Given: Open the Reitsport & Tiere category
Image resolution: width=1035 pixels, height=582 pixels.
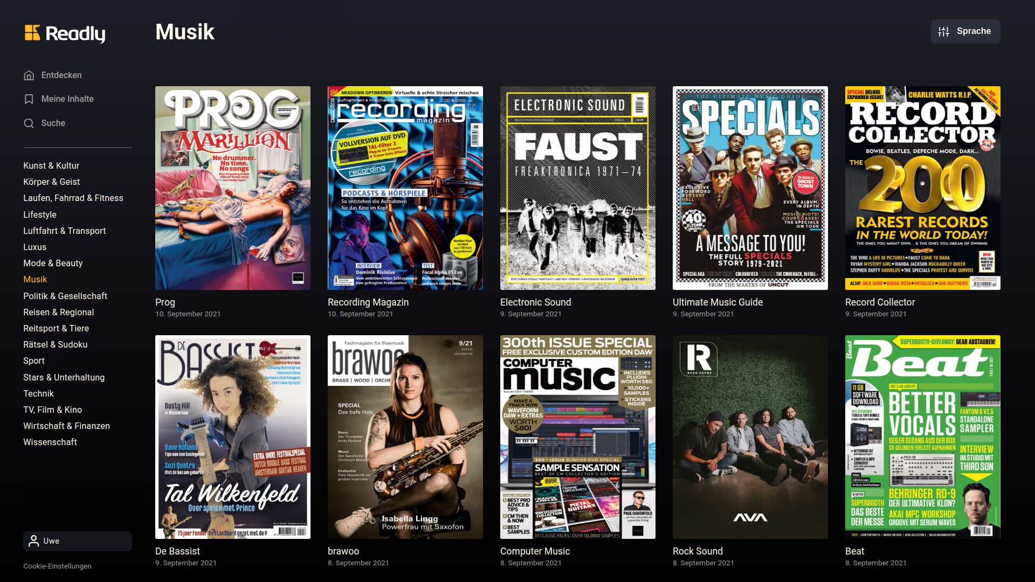Looking at the screenshot, I should click(x=56, y=328).
